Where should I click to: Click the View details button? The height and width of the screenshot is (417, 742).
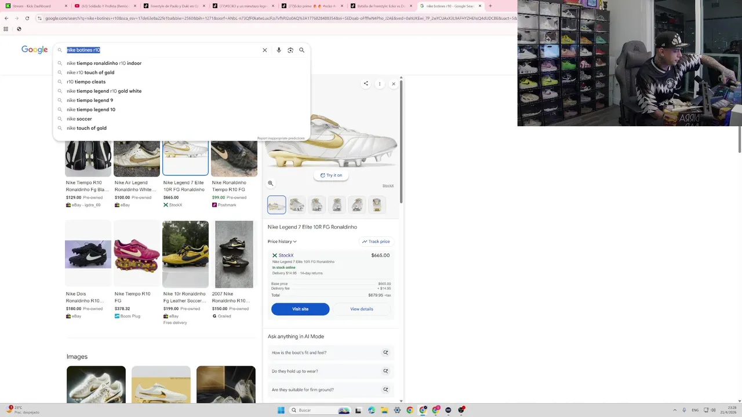(362, 309)
